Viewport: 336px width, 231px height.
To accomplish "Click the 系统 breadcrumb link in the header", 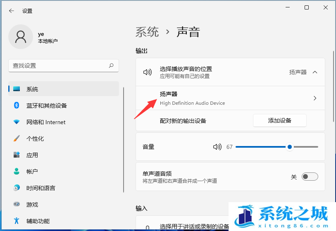I will tap(147, 32).
